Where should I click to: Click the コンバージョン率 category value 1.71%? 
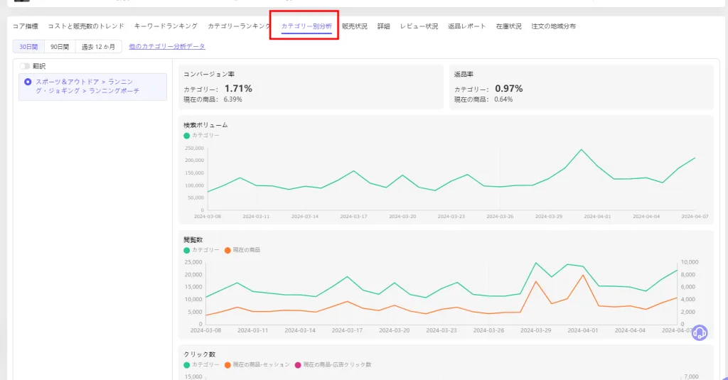[238, 89]
